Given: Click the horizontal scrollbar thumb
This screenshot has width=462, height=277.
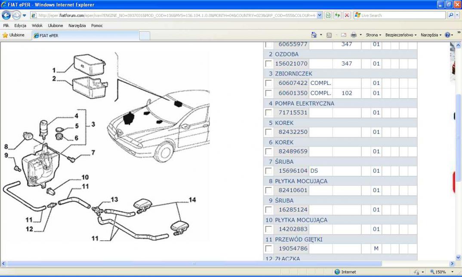Looking at the screenshot, I should coord(194,263).
